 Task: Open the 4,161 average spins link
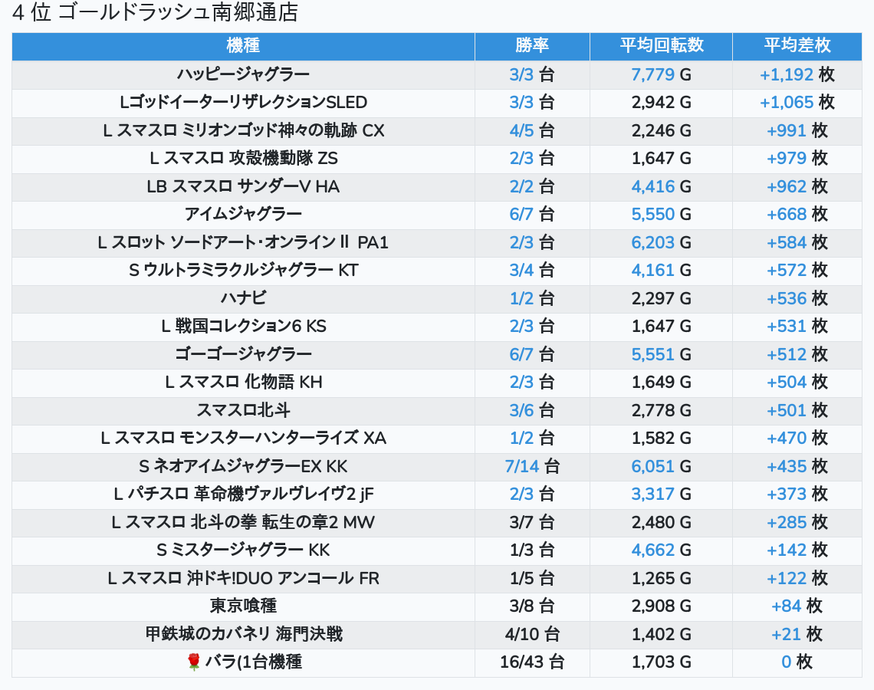pyautogui.click(x=652, y=271)
